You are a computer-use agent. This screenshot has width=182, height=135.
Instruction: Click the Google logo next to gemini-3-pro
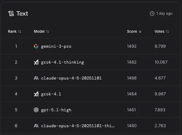click(36, 46)
